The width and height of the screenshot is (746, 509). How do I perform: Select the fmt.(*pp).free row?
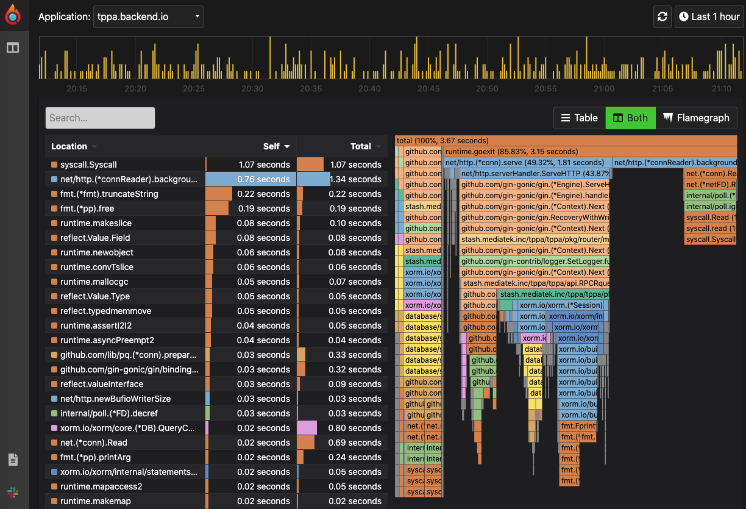[x=216, y=208]
